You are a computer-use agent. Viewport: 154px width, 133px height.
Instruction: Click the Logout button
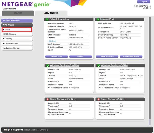click(144, 2)
